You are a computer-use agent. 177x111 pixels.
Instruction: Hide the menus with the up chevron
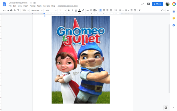[168, 10]
